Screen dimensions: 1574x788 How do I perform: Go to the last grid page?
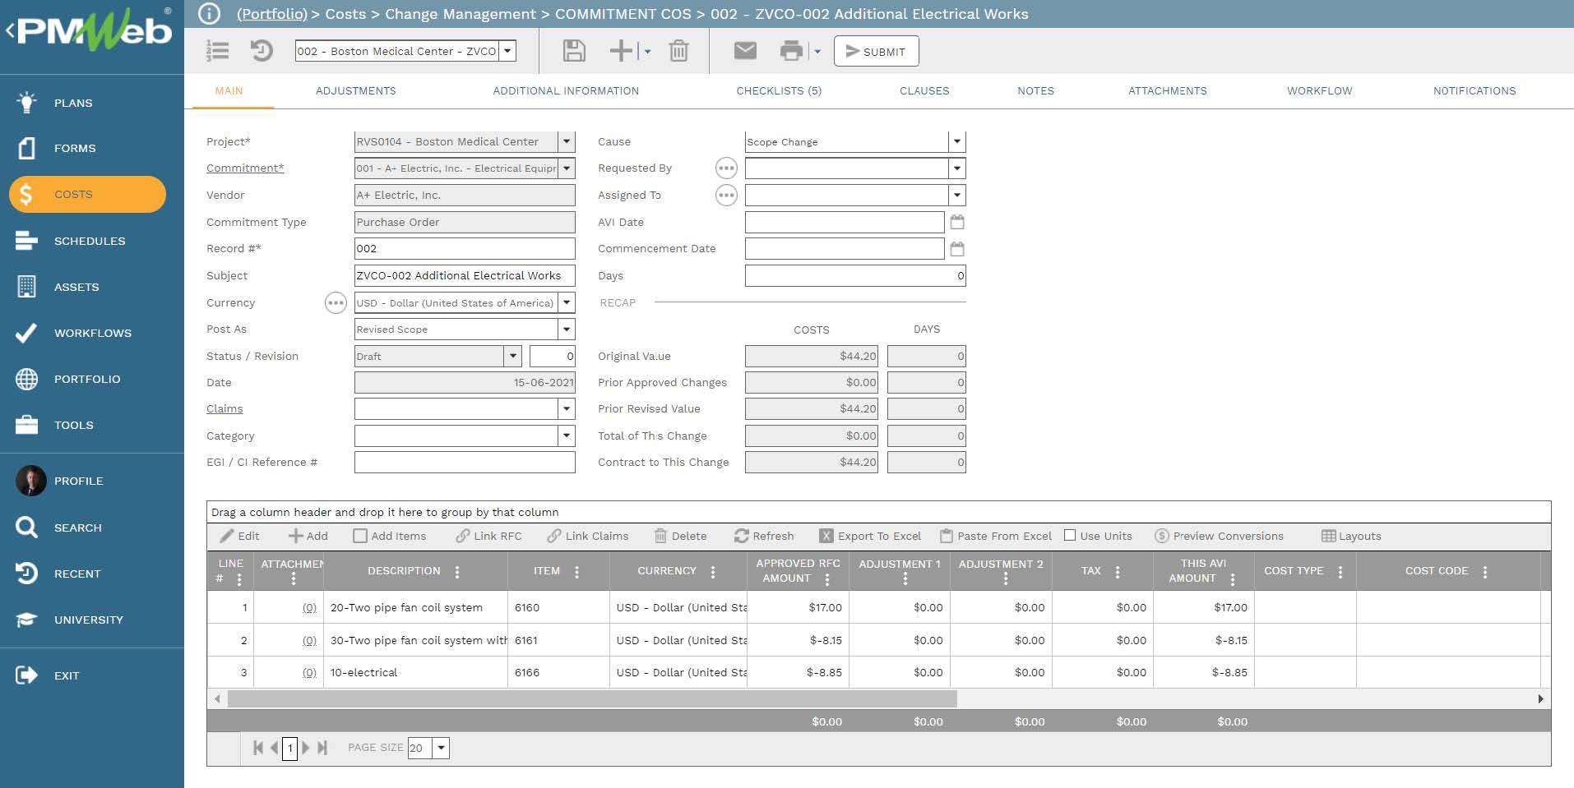[x=322, y=748]
